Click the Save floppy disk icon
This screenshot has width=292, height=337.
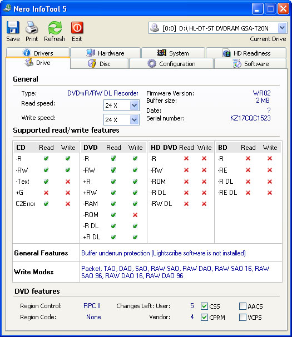(13, 27)
